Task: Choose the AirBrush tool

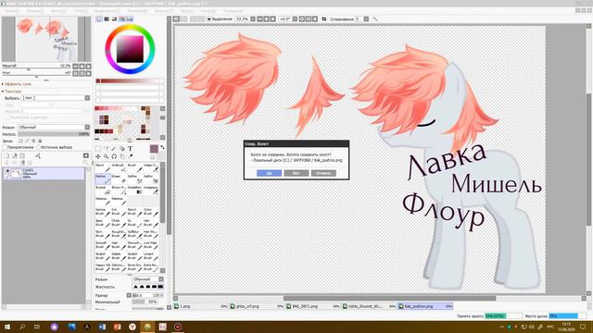Action: pyautogui.click(x=119, y=167)
